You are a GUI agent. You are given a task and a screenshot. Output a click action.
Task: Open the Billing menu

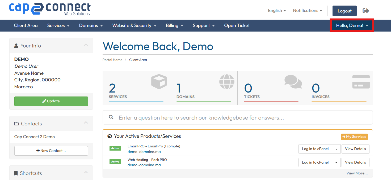174,25
